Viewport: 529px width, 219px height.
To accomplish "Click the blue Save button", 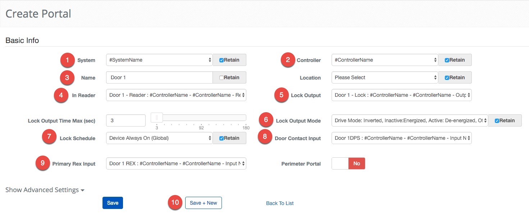I will pos(113,203).
